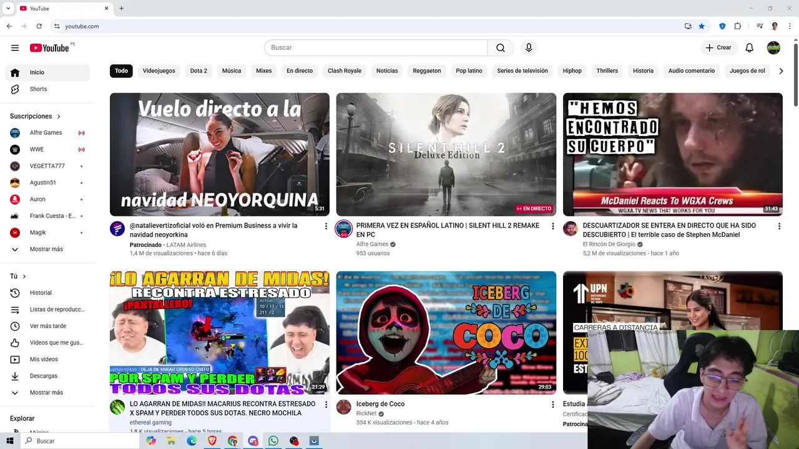Expand Mostrar más under Tú section
Image resolution: width=799 pixels, height=449 pixels.
(x=47, y=393)
